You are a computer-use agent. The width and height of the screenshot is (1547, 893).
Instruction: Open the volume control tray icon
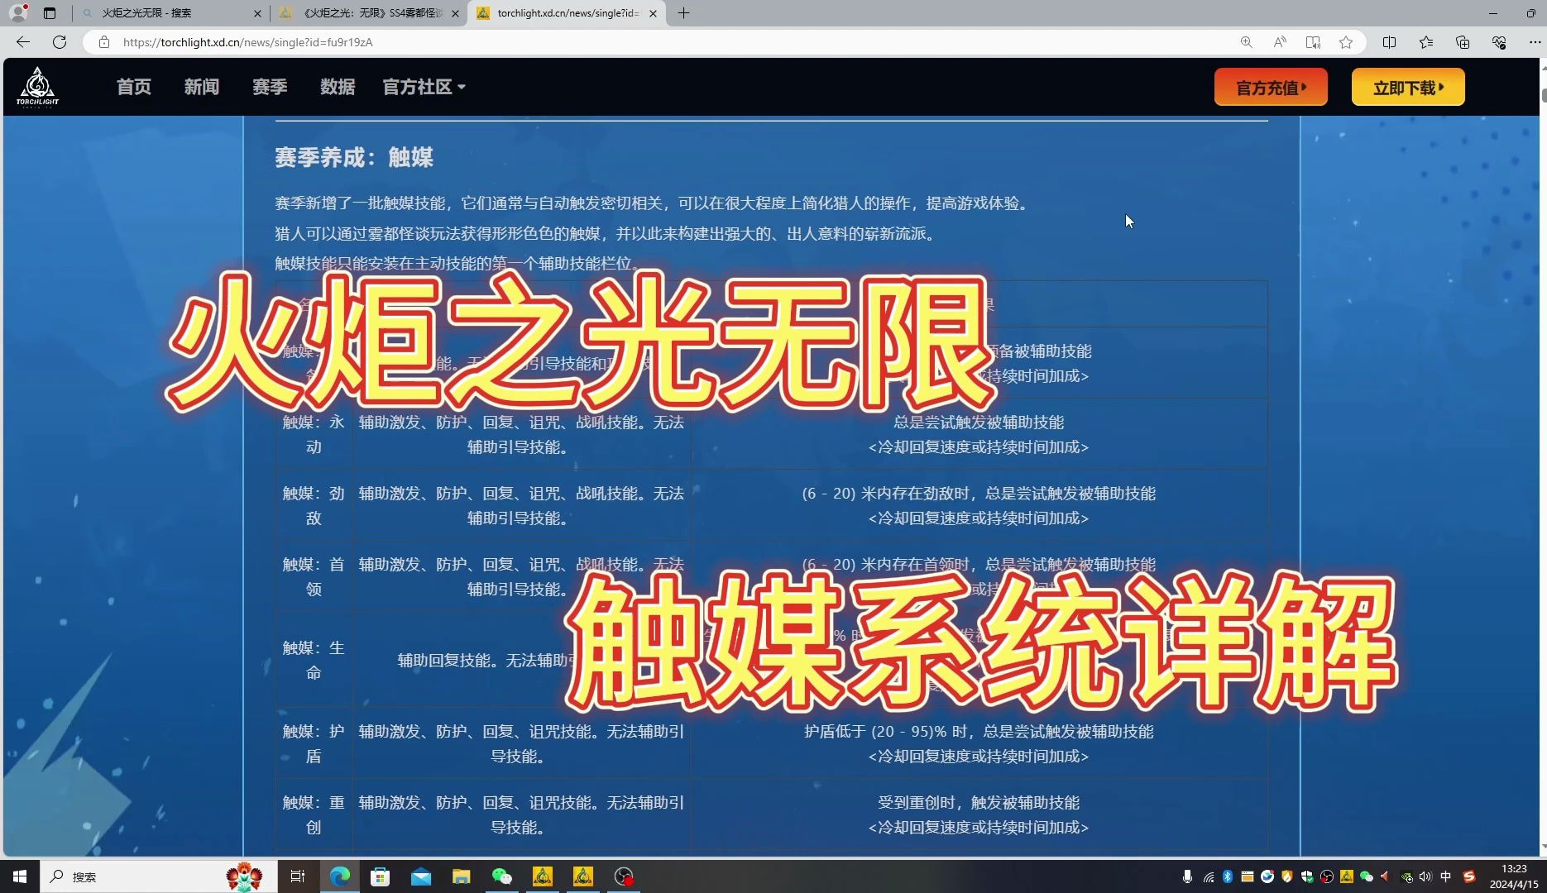tap(1425, 876)
